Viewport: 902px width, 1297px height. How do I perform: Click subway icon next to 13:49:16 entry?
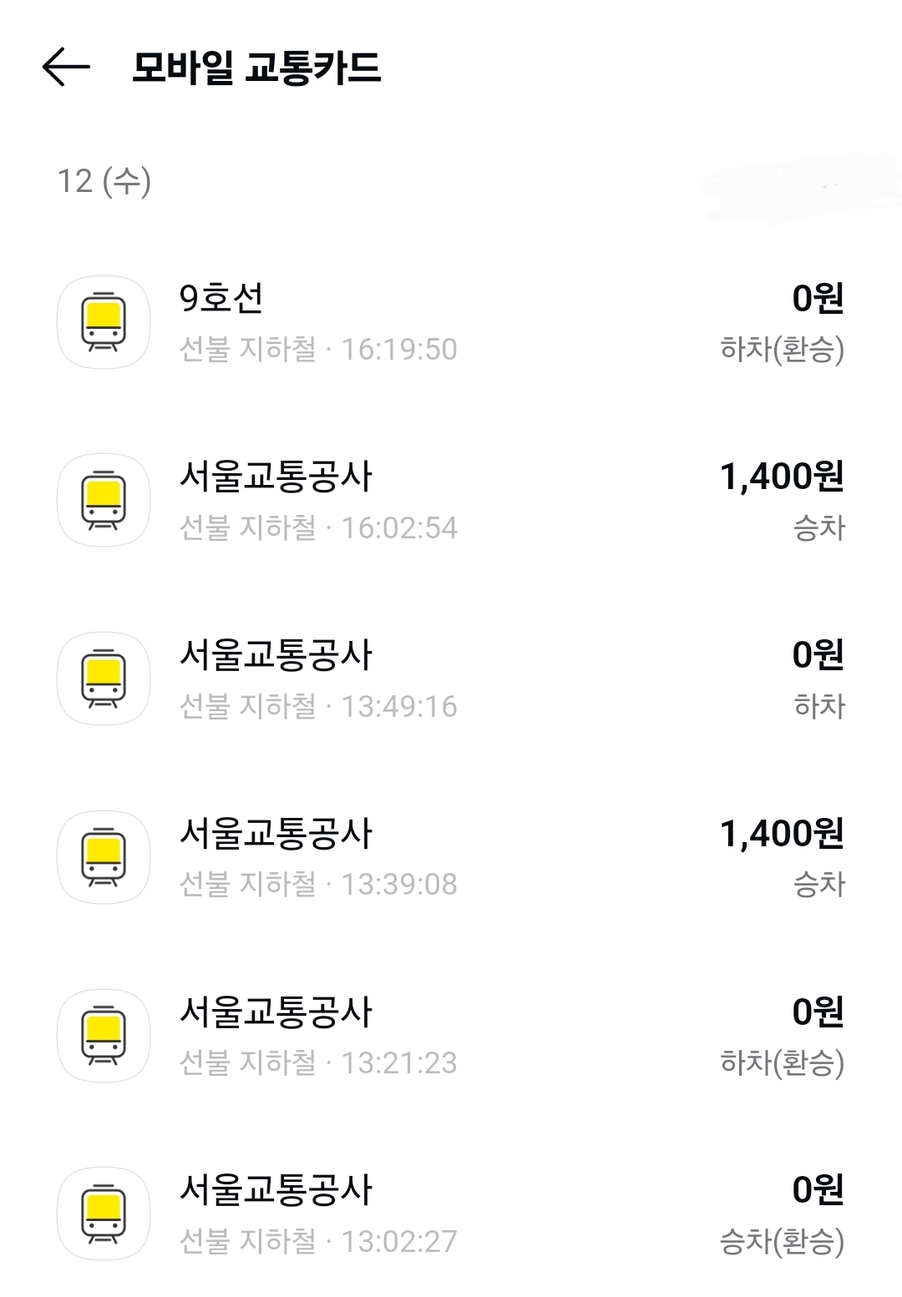point(104,679)
